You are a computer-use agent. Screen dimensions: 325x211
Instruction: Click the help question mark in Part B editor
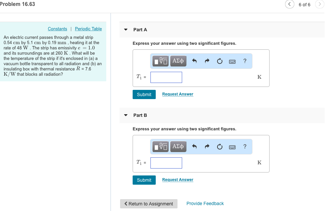[244, 146]
